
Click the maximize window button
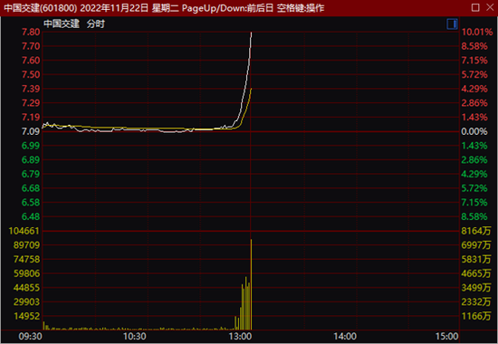[475, 7]
